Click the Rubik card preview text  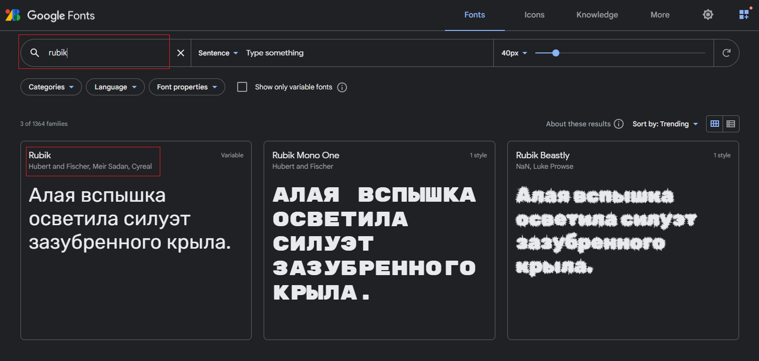point(130,219)
